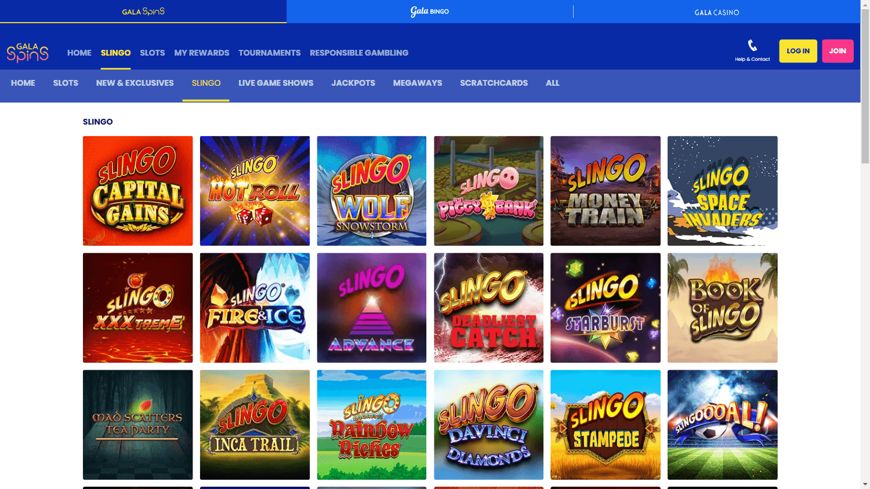Open the Live Game Shows category

tap(275, 83)
